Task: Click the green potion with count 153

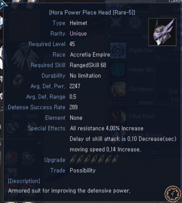Action: [28, 158]
